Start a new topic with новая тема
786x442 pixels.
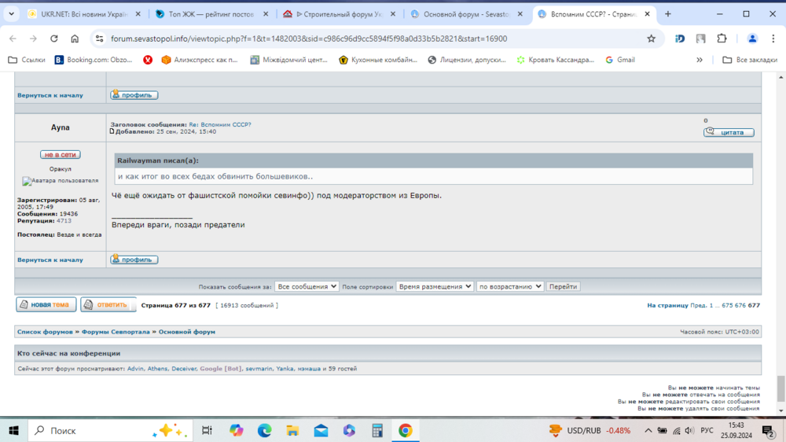click(46, 304)
